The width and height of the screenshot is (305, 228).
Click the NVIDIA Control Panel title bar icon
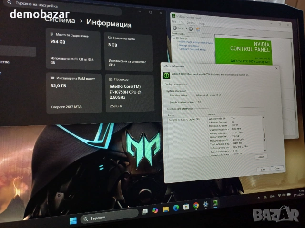point(173,16)
